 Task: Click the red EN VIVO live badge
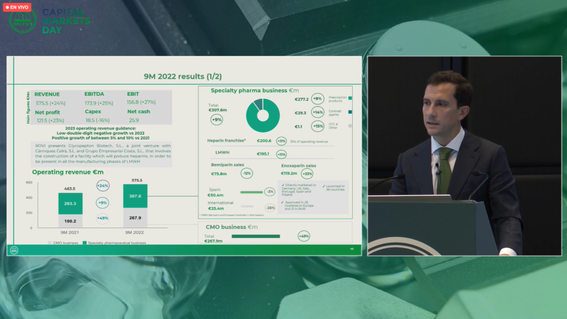[x=18, y=8]
